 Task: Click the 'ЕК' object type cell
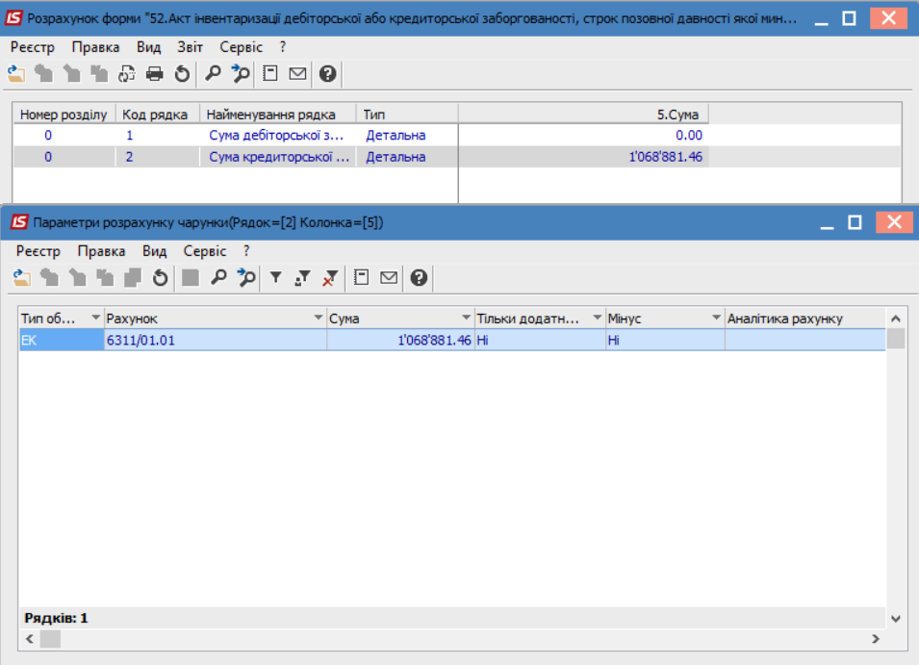pyautogui.click(x=62, y=340)
